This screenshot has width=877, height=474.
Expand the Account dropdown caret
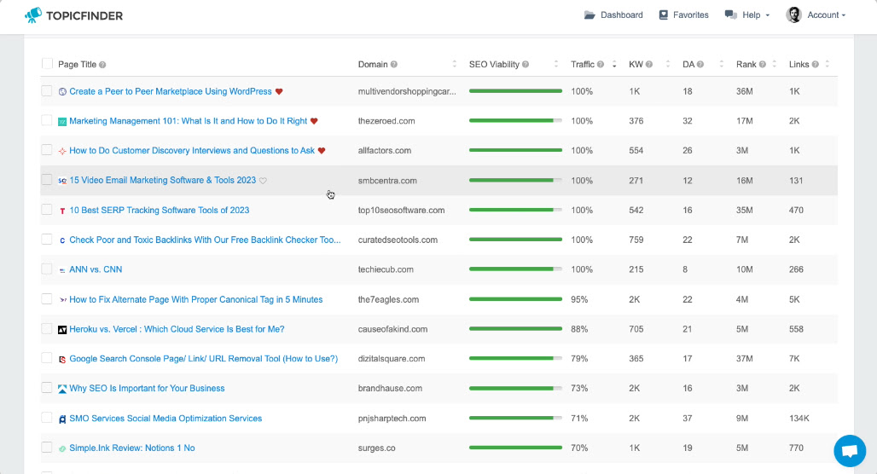pos(844,15)
